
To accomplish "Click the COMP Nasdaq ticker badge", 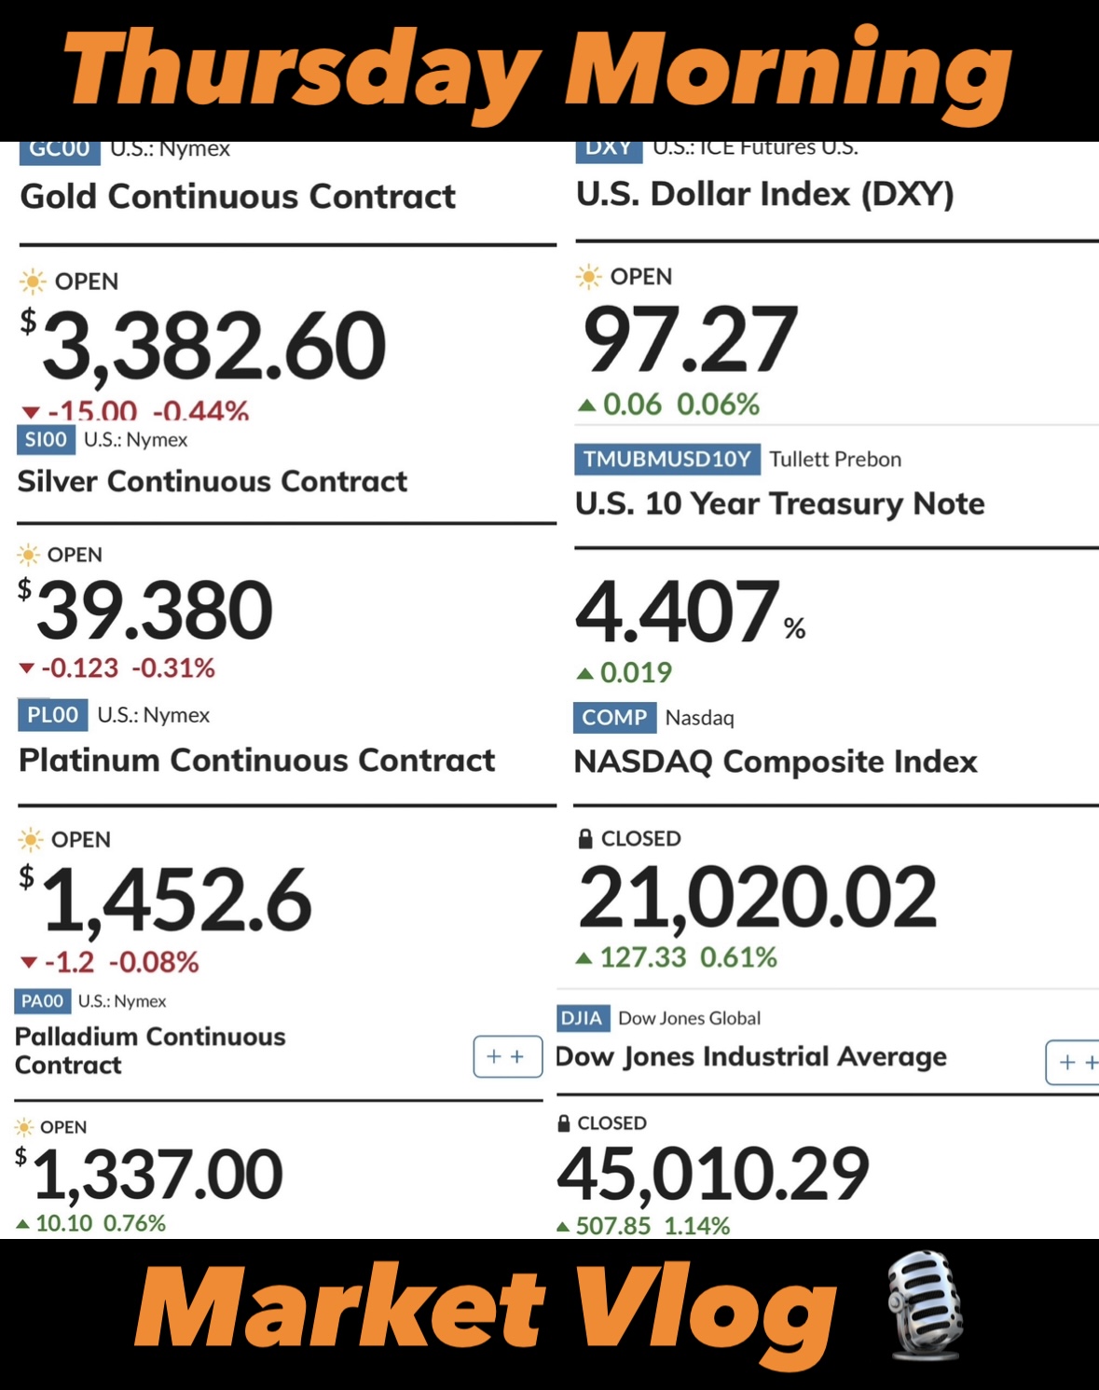I will point(614,718).
